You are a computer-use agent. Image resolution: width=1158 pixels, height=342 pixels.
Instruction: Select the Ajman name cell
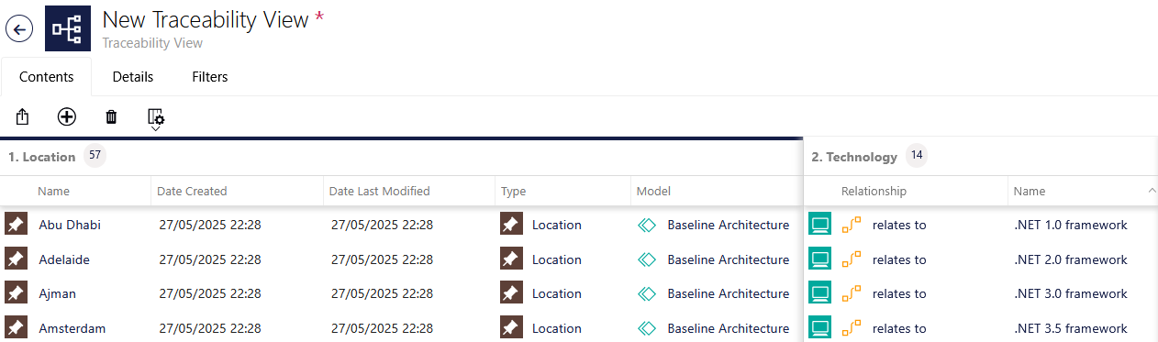(x=57, y=293)
